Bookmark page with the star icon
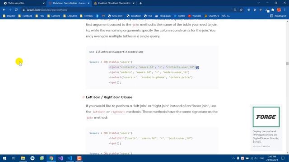Image resolution: width=289 pixels, height=162 pixels. (x=241, y=10)
